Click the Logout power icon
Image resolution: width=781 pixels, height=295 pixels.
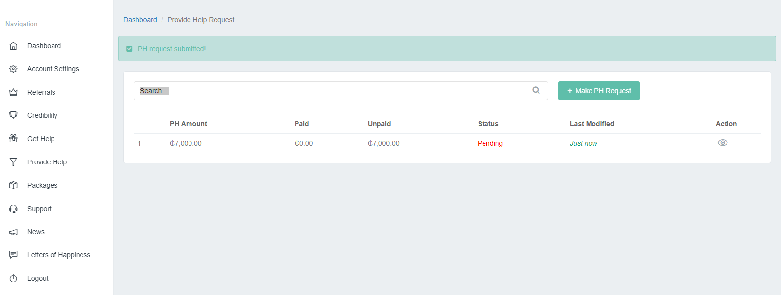tap(13, 278)
